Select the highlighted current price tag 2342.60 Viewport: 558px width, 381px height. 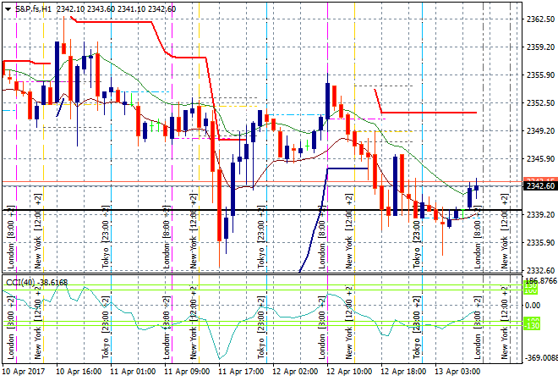click(x=539, y=186)
